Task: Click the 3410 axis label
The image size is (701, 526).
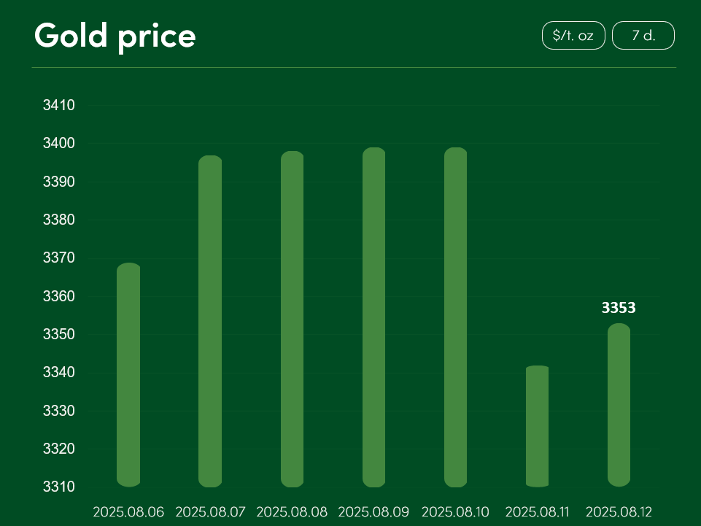Action: [x=58, y=105]
